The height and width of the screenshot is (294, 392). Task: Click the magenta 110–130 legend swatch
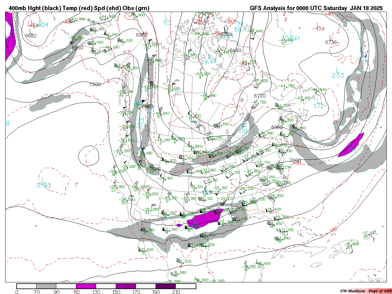86,286
